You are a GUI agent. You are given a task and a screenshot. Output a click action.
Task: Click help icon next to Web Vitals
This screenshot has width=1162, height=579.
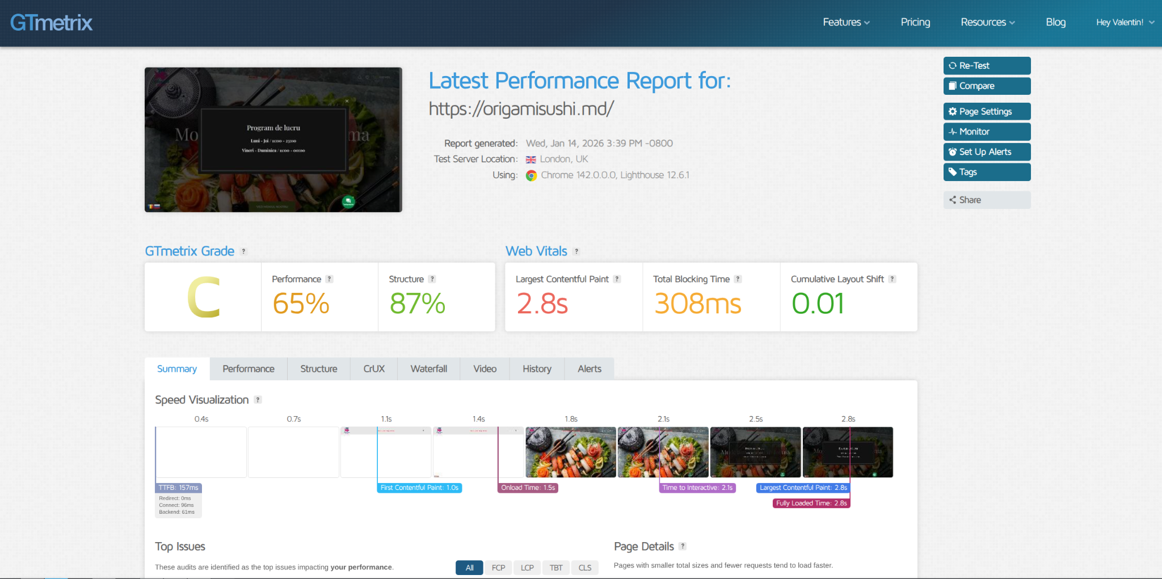(576, 251)
